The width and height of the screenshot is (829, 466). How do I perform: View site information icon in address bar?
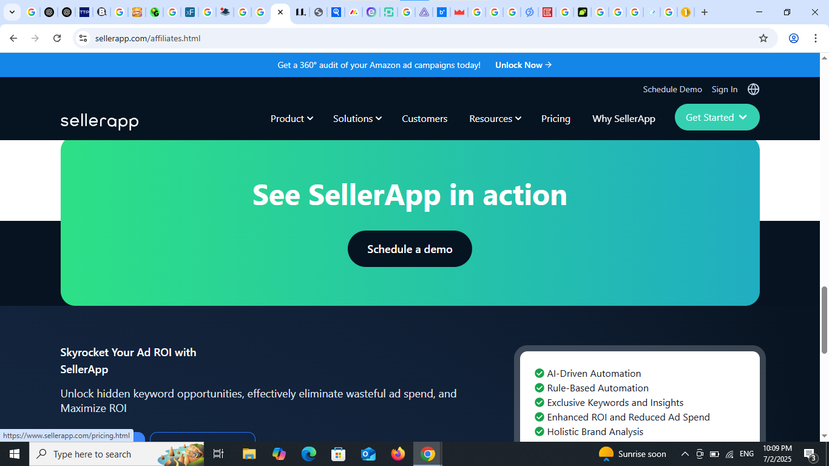83,38
